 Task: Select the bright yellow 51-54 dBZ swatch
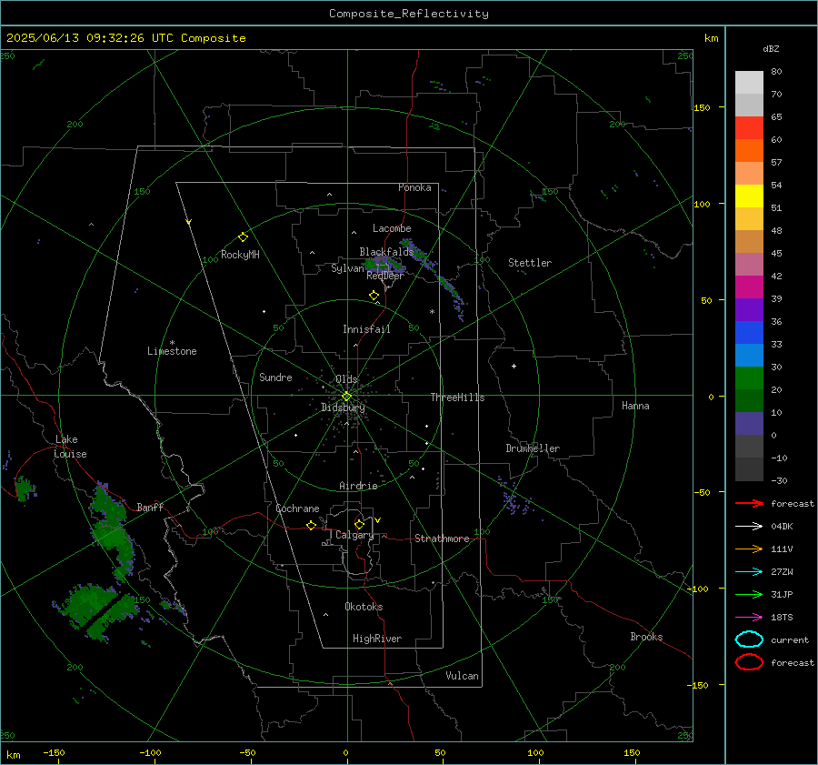[x=749, y=196]
